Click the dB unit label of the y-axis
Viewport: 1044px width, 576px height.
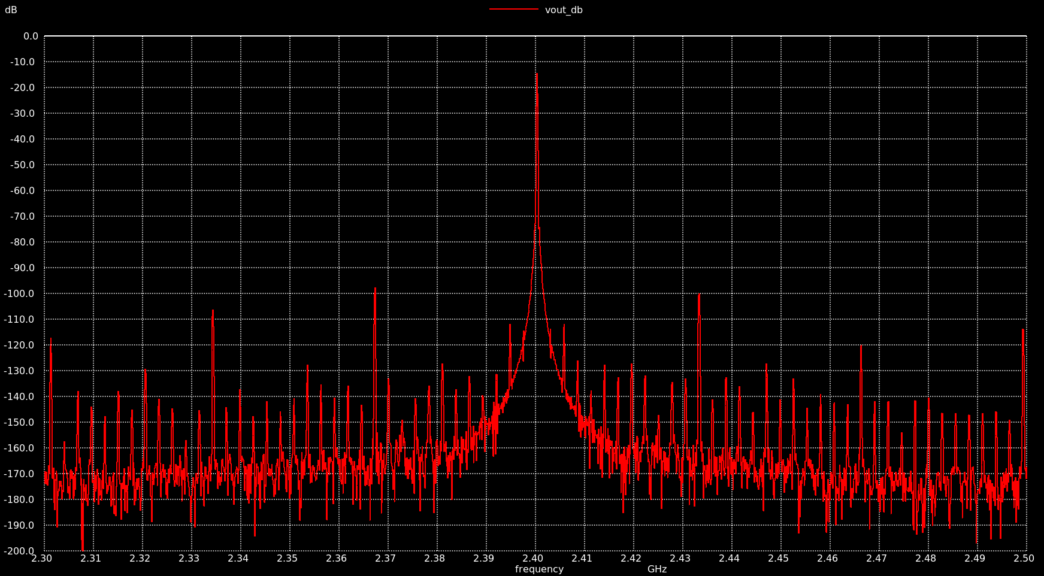(x=11, y=10)
